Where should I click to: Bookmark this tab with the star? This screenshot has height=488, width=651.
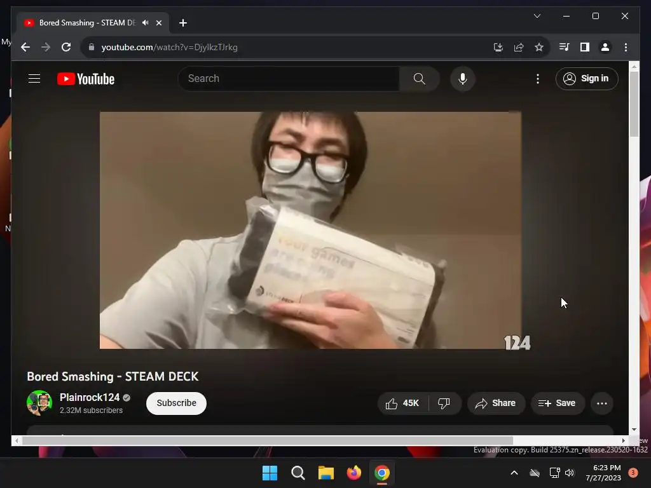click(539, 47)
